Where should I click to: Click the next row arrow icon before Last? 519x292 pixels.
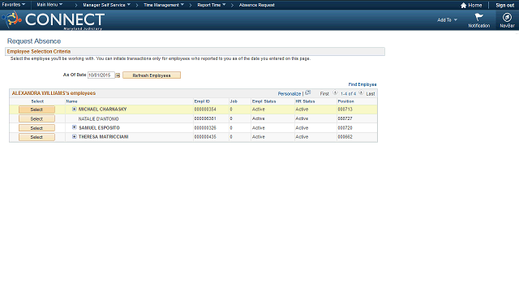(361, 92)
